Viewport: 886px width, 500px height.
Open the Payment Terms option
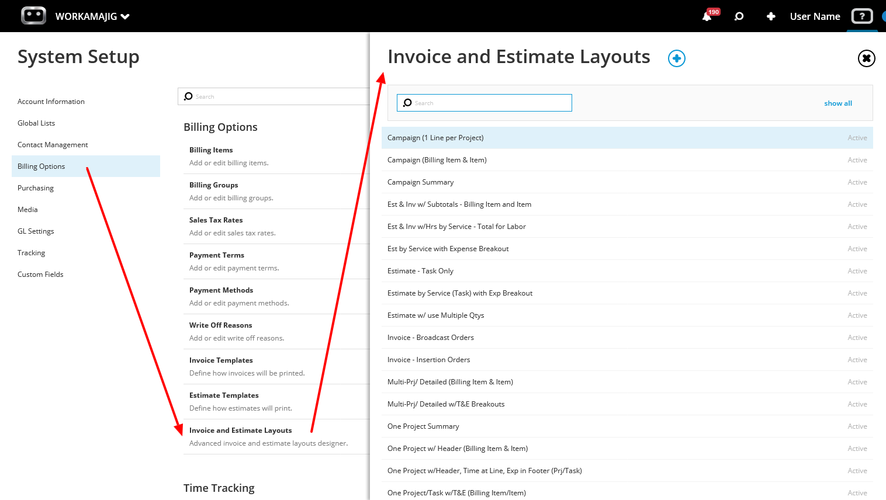[276, 262]
